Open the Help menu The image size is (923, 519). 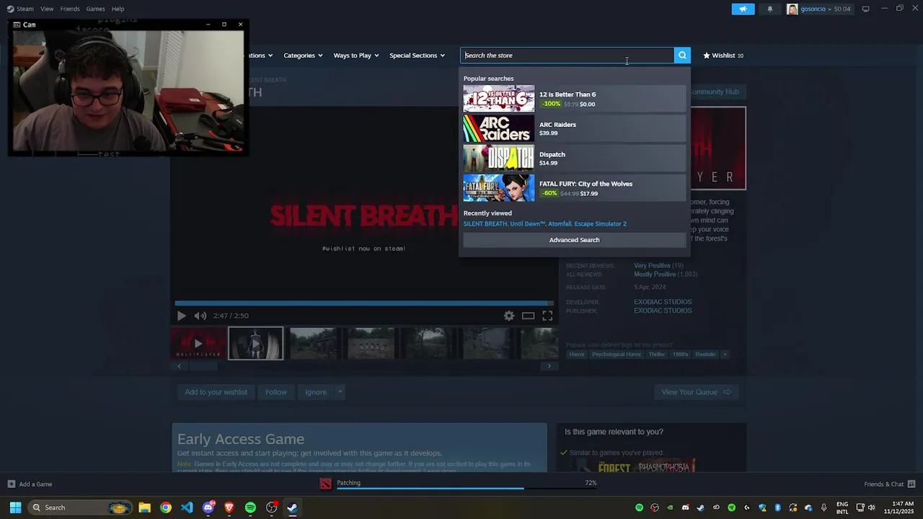118,9
